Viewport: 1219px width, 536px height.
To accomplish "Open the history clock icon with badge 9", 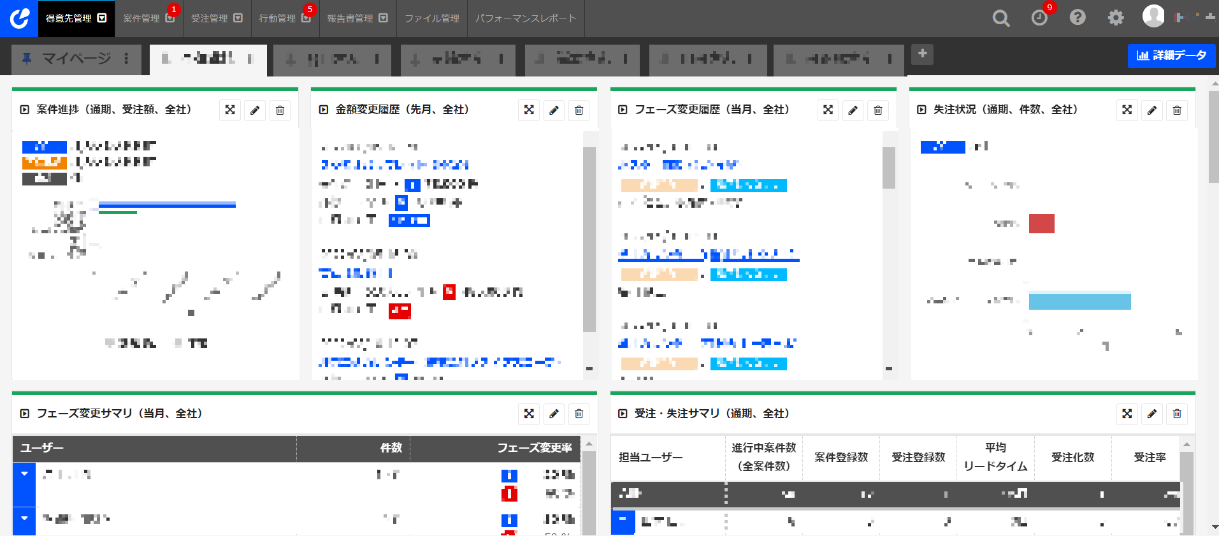I will coord(1039,18).
